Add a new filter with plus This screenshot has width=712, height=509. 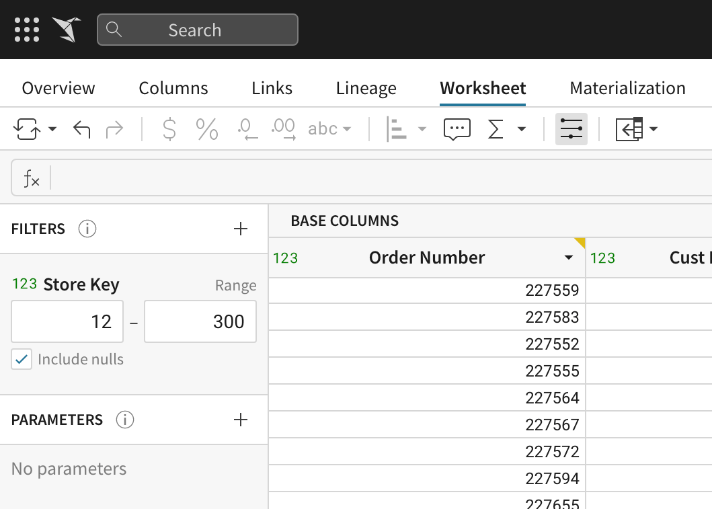coord(241,229)
